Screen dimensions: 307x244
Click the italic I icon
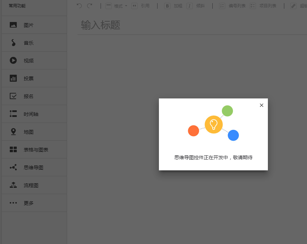click(x=190, y=6)
